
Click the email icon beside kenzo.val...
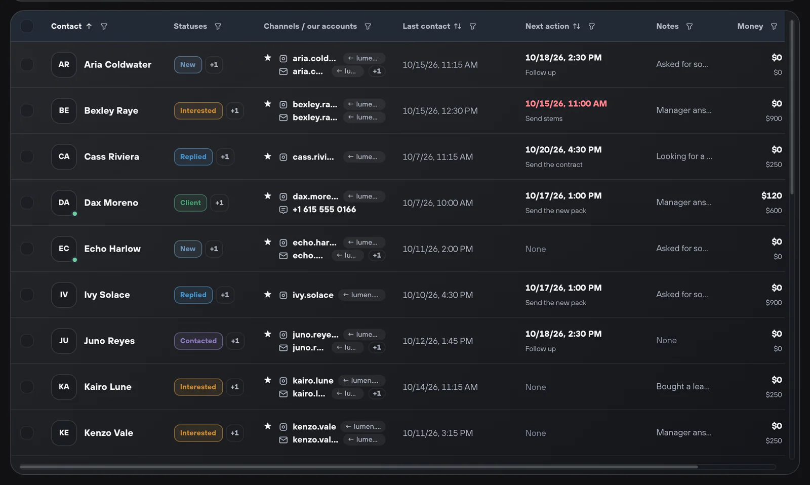283,440
